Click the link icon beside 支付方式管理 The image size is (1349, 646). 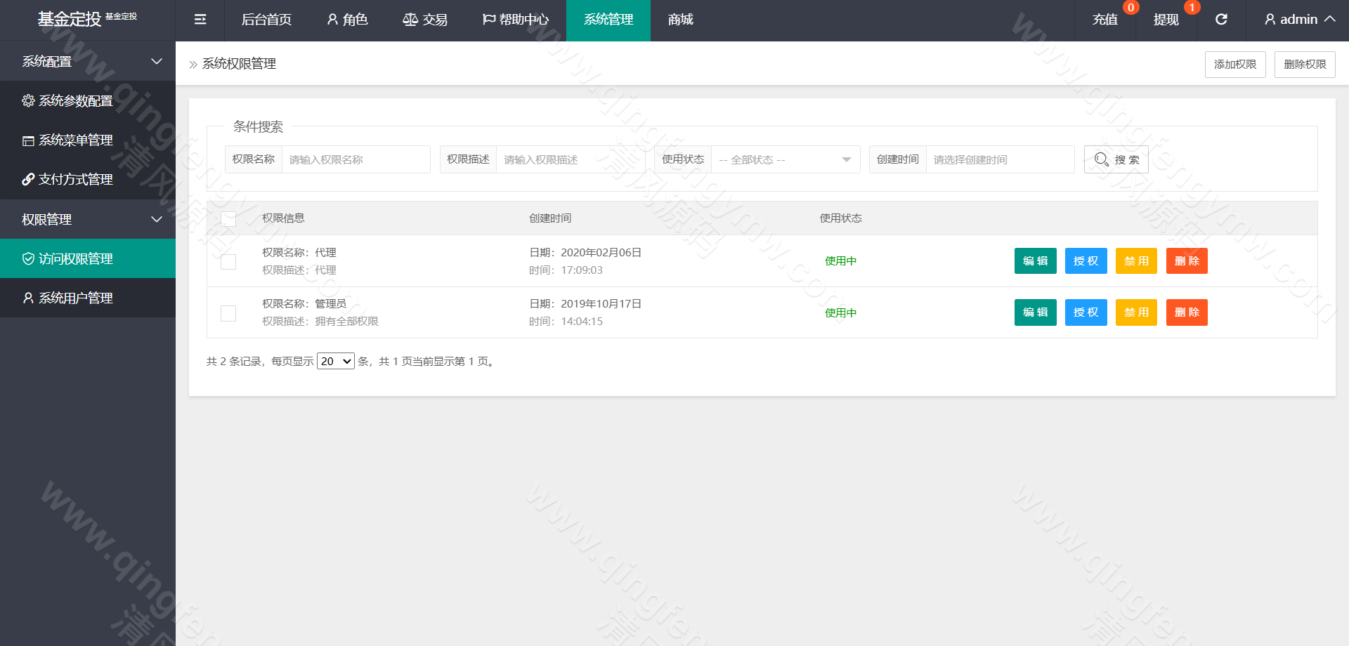click(28, 179)
